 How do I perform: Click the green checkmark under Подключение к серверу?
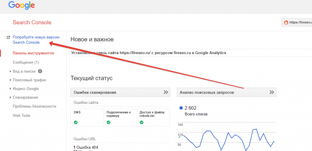(109, 122)
